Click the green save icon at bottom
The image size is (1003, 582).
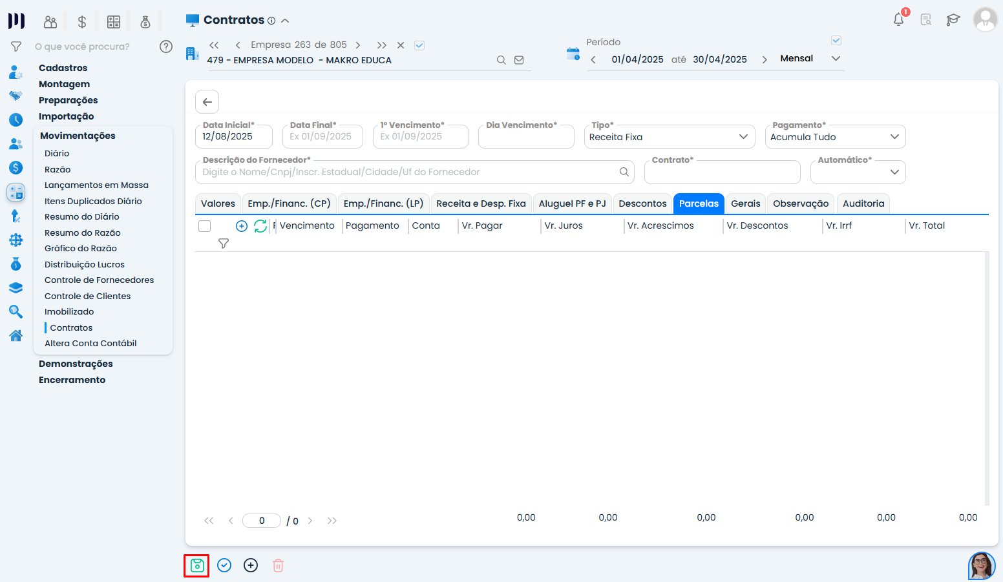(x=197, y=566)
